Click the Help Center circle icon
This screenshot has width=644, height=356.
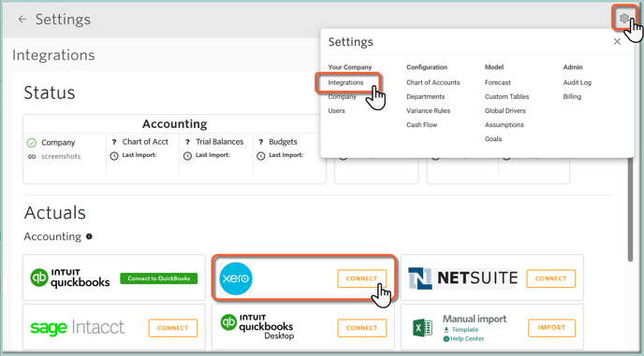pos(446,339)
